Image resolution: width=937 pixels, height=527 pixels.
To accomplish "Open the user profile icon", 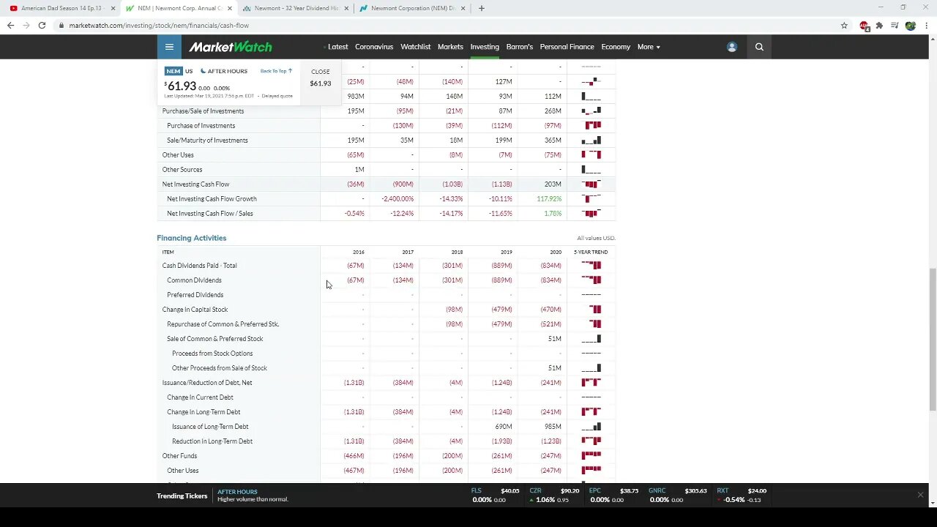I will [x=731, y=47].
